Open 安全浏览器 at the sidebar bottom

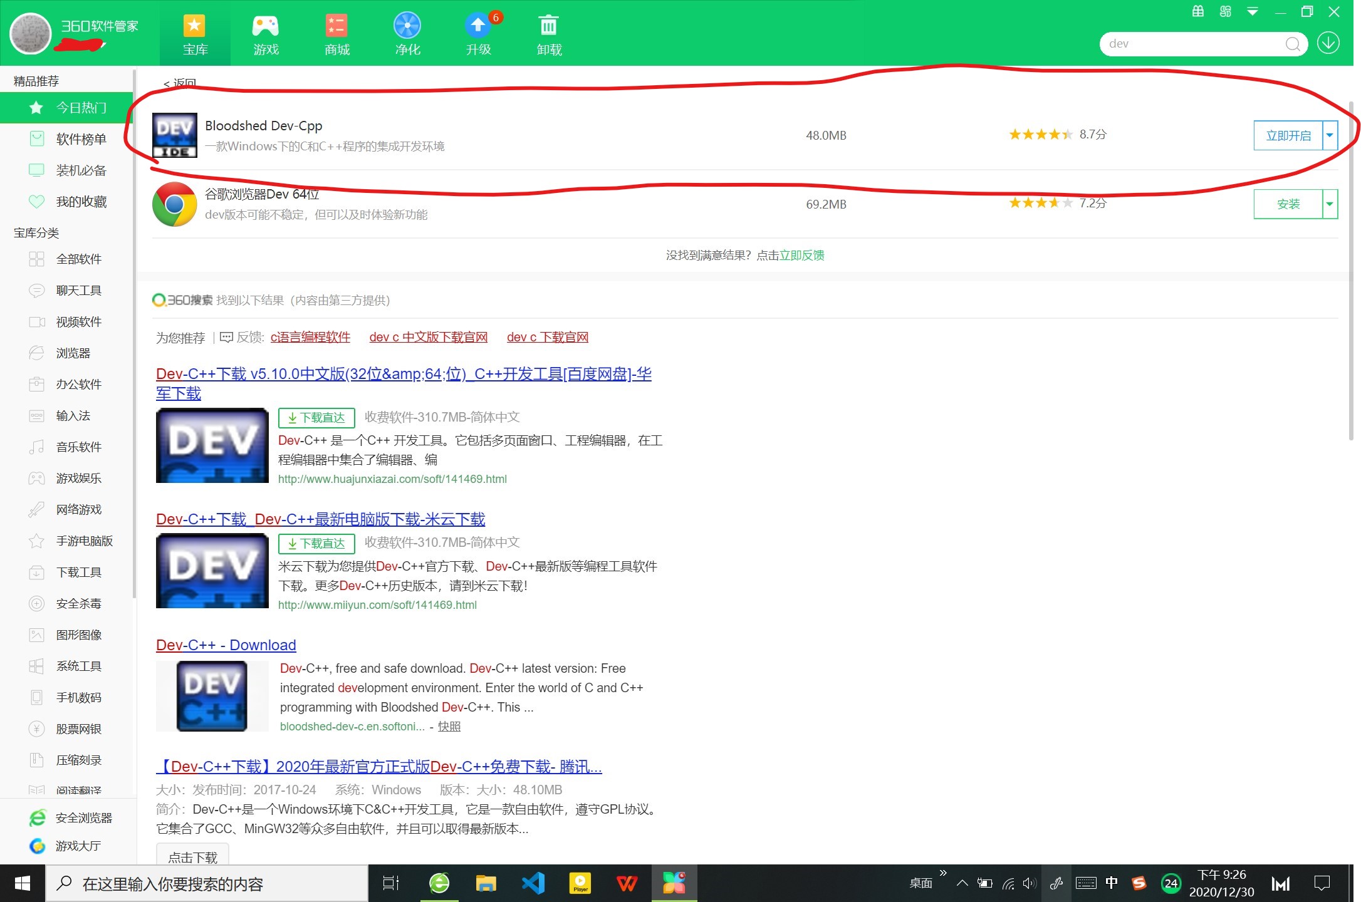pyautogui.click(x=71, y=818)
